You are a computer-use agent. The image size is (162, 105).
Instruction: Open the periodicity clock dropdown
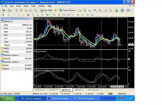(x=124, y=10)
